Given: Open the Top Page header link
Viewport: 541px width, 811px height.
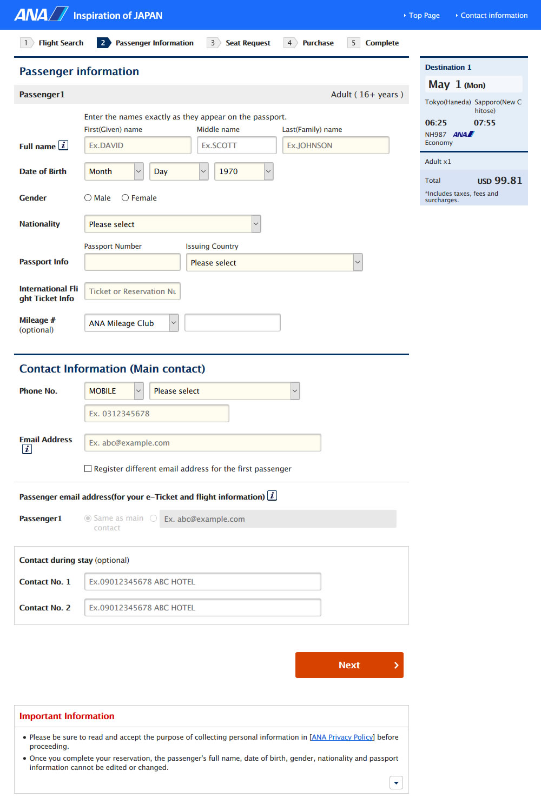Looking at the screenshot, I should pos(424,15).
